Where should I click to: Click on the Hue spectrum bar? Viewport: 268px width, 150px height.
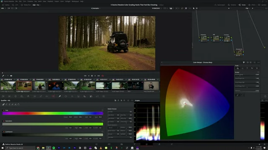(x=53, y=113)
